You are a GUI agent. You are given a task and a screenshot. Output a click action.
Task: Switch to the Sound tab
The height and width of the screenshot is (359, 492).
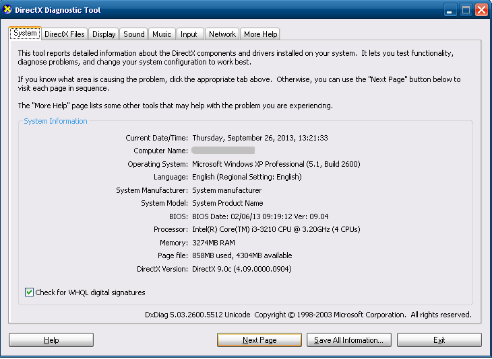click(134, 34)
